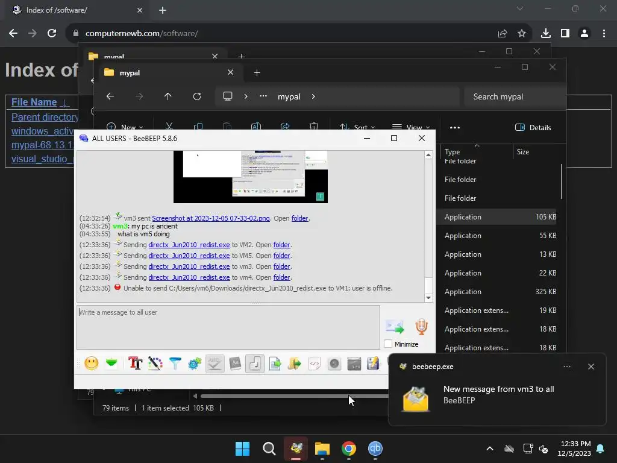Switch to the front mypal Explorer tab
The width and height of the screenshot is (617, 463).
coord(170,73)
